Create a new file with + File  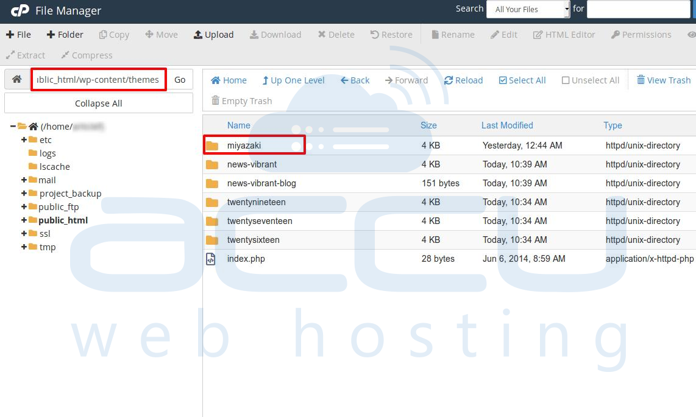click(x=19, y=35)
